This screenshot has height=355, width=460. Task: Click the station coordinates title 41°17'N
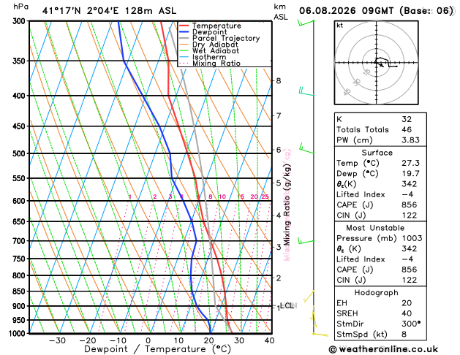61,11
